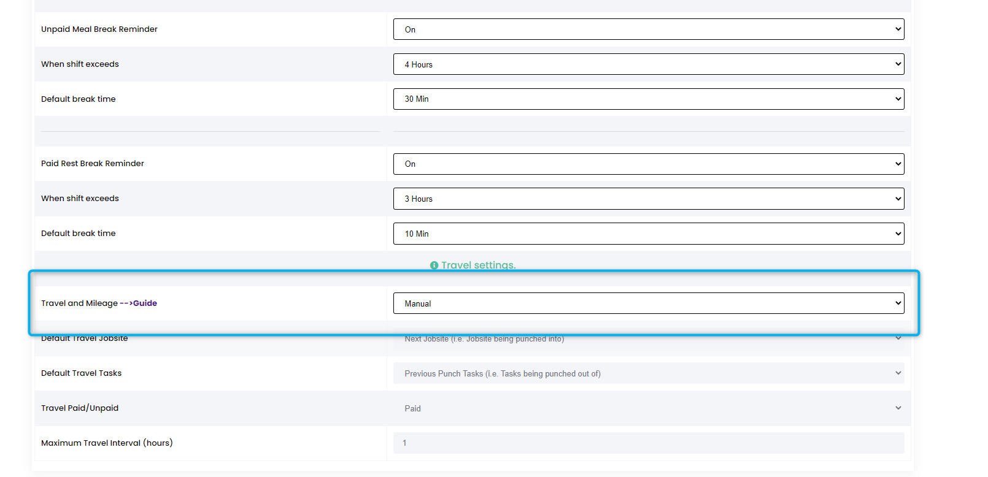Open the Travel and Mileage Manual dropdown
The height and width of the screenshot is (477, 988).
click(649, 303)
